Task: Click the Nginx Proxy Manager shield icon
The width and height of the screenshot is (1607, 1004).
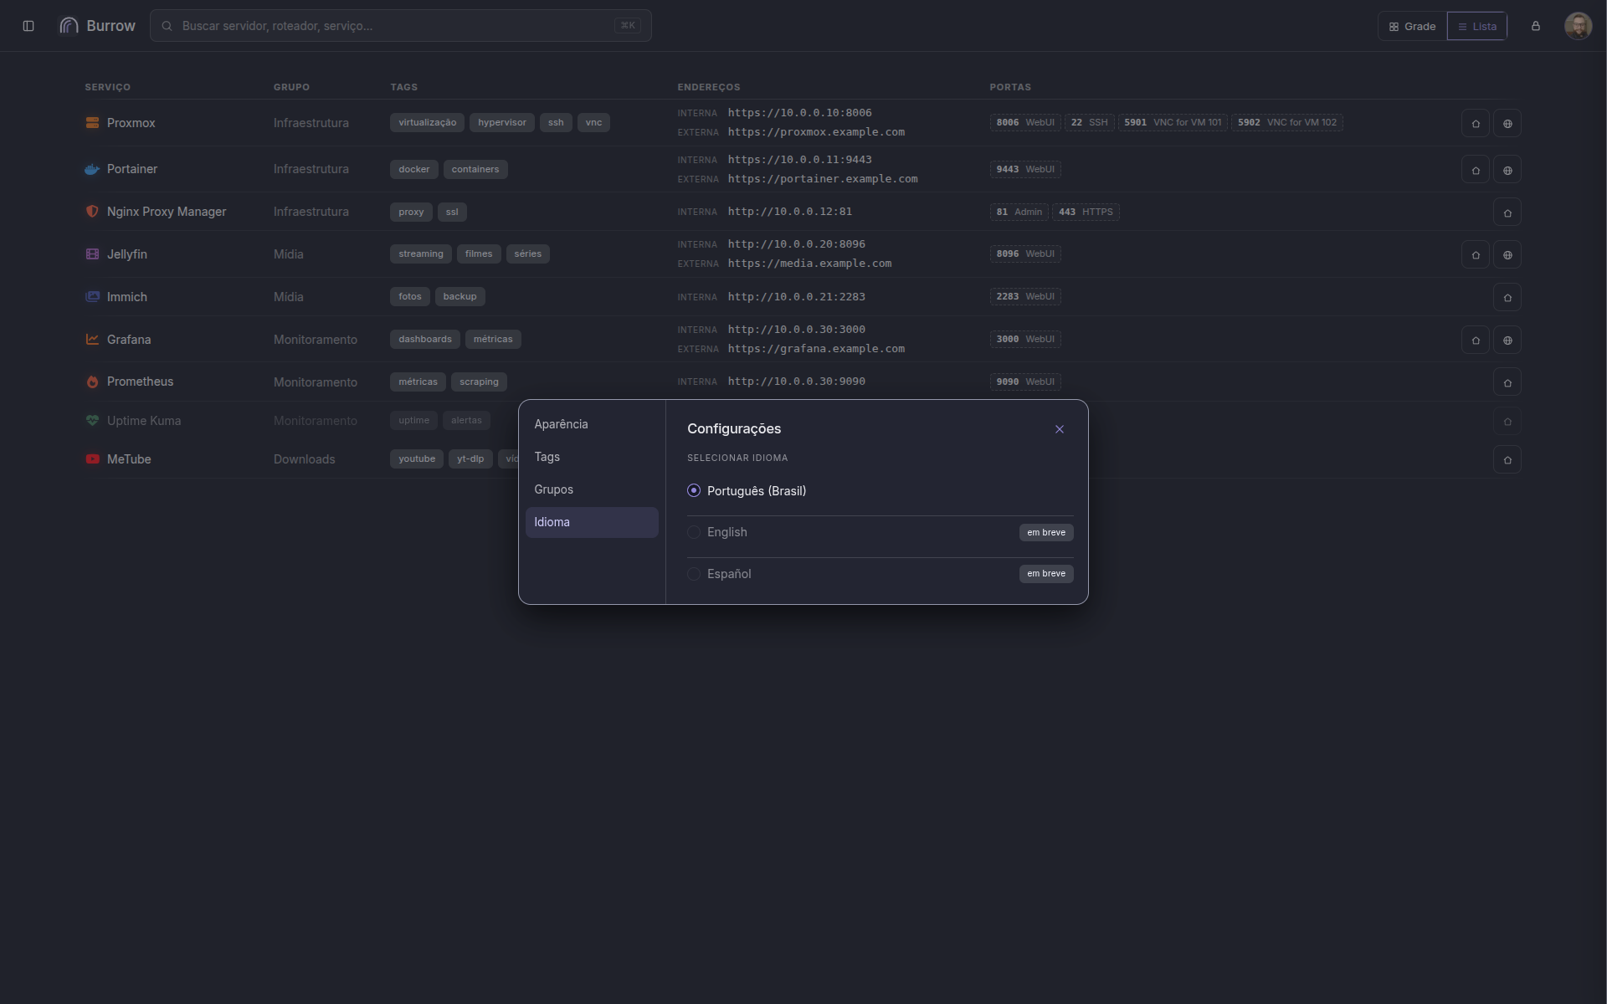Action: [x=92, y=212]
